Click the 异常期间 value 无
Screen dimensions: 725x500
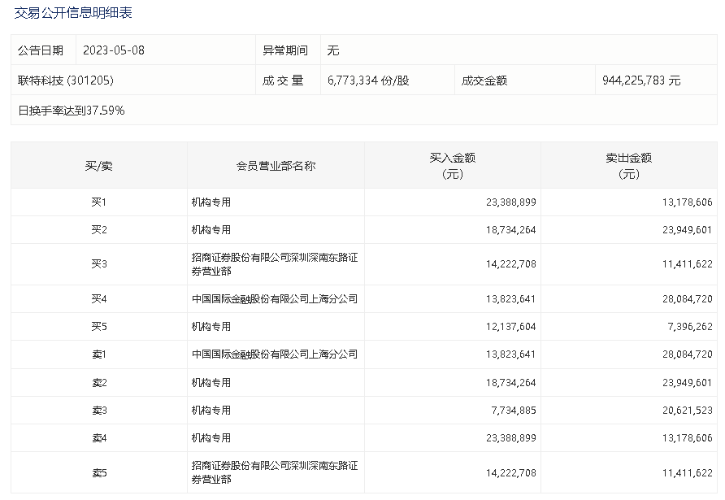(x=333, y=50)
